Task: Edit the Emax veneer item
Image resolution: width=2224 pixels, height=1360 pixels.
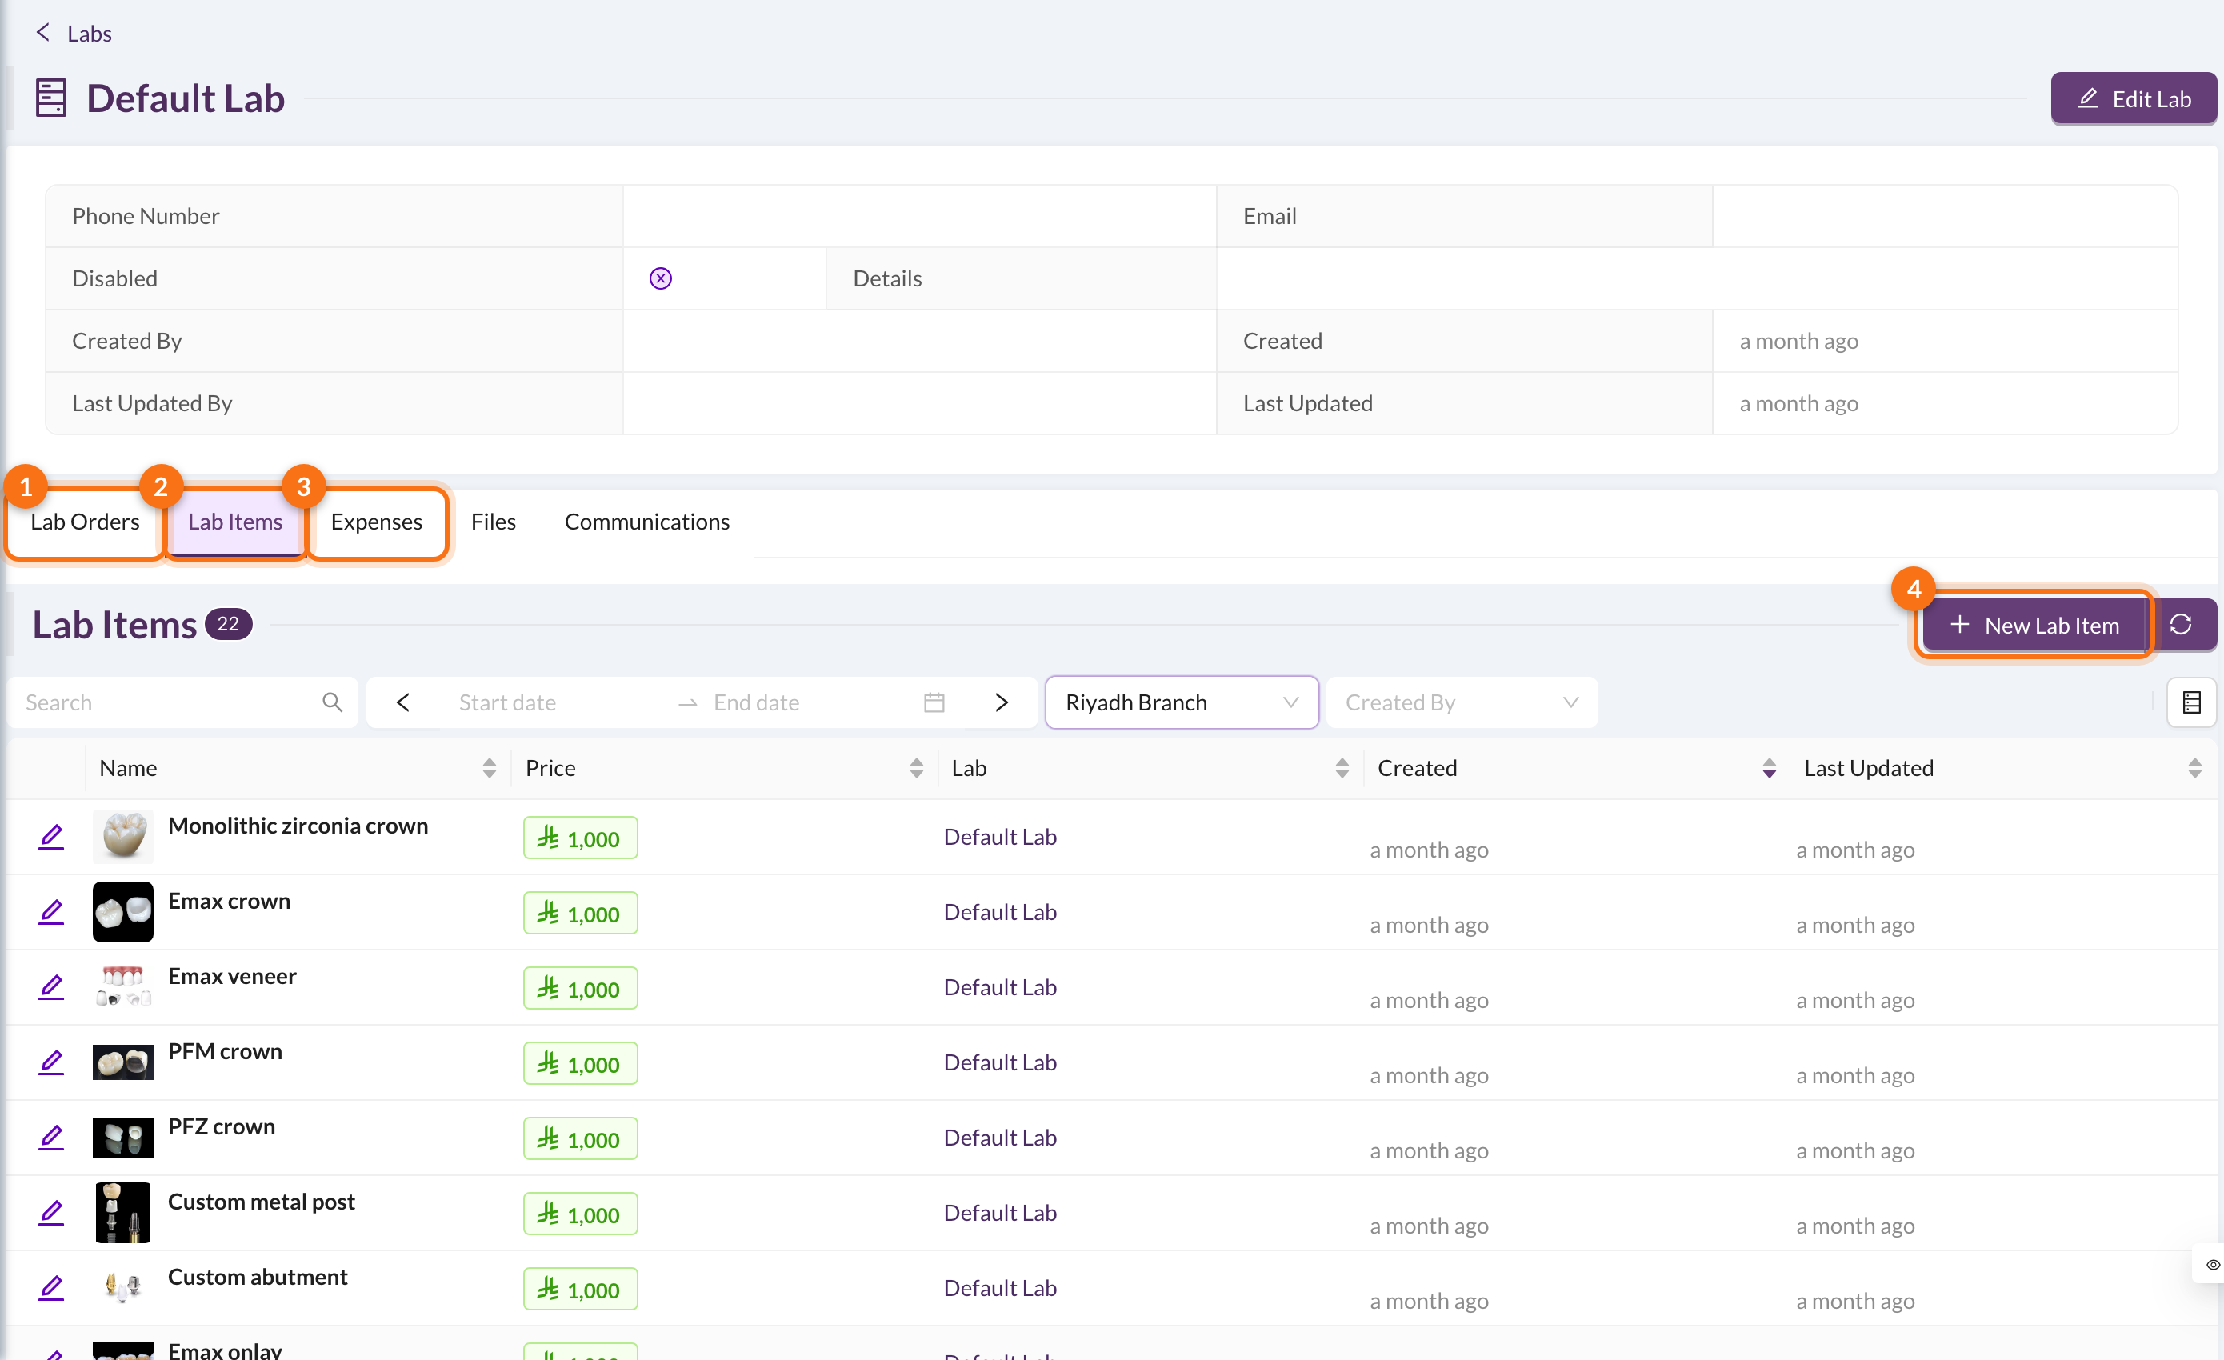Action: (x=51, y=987)
